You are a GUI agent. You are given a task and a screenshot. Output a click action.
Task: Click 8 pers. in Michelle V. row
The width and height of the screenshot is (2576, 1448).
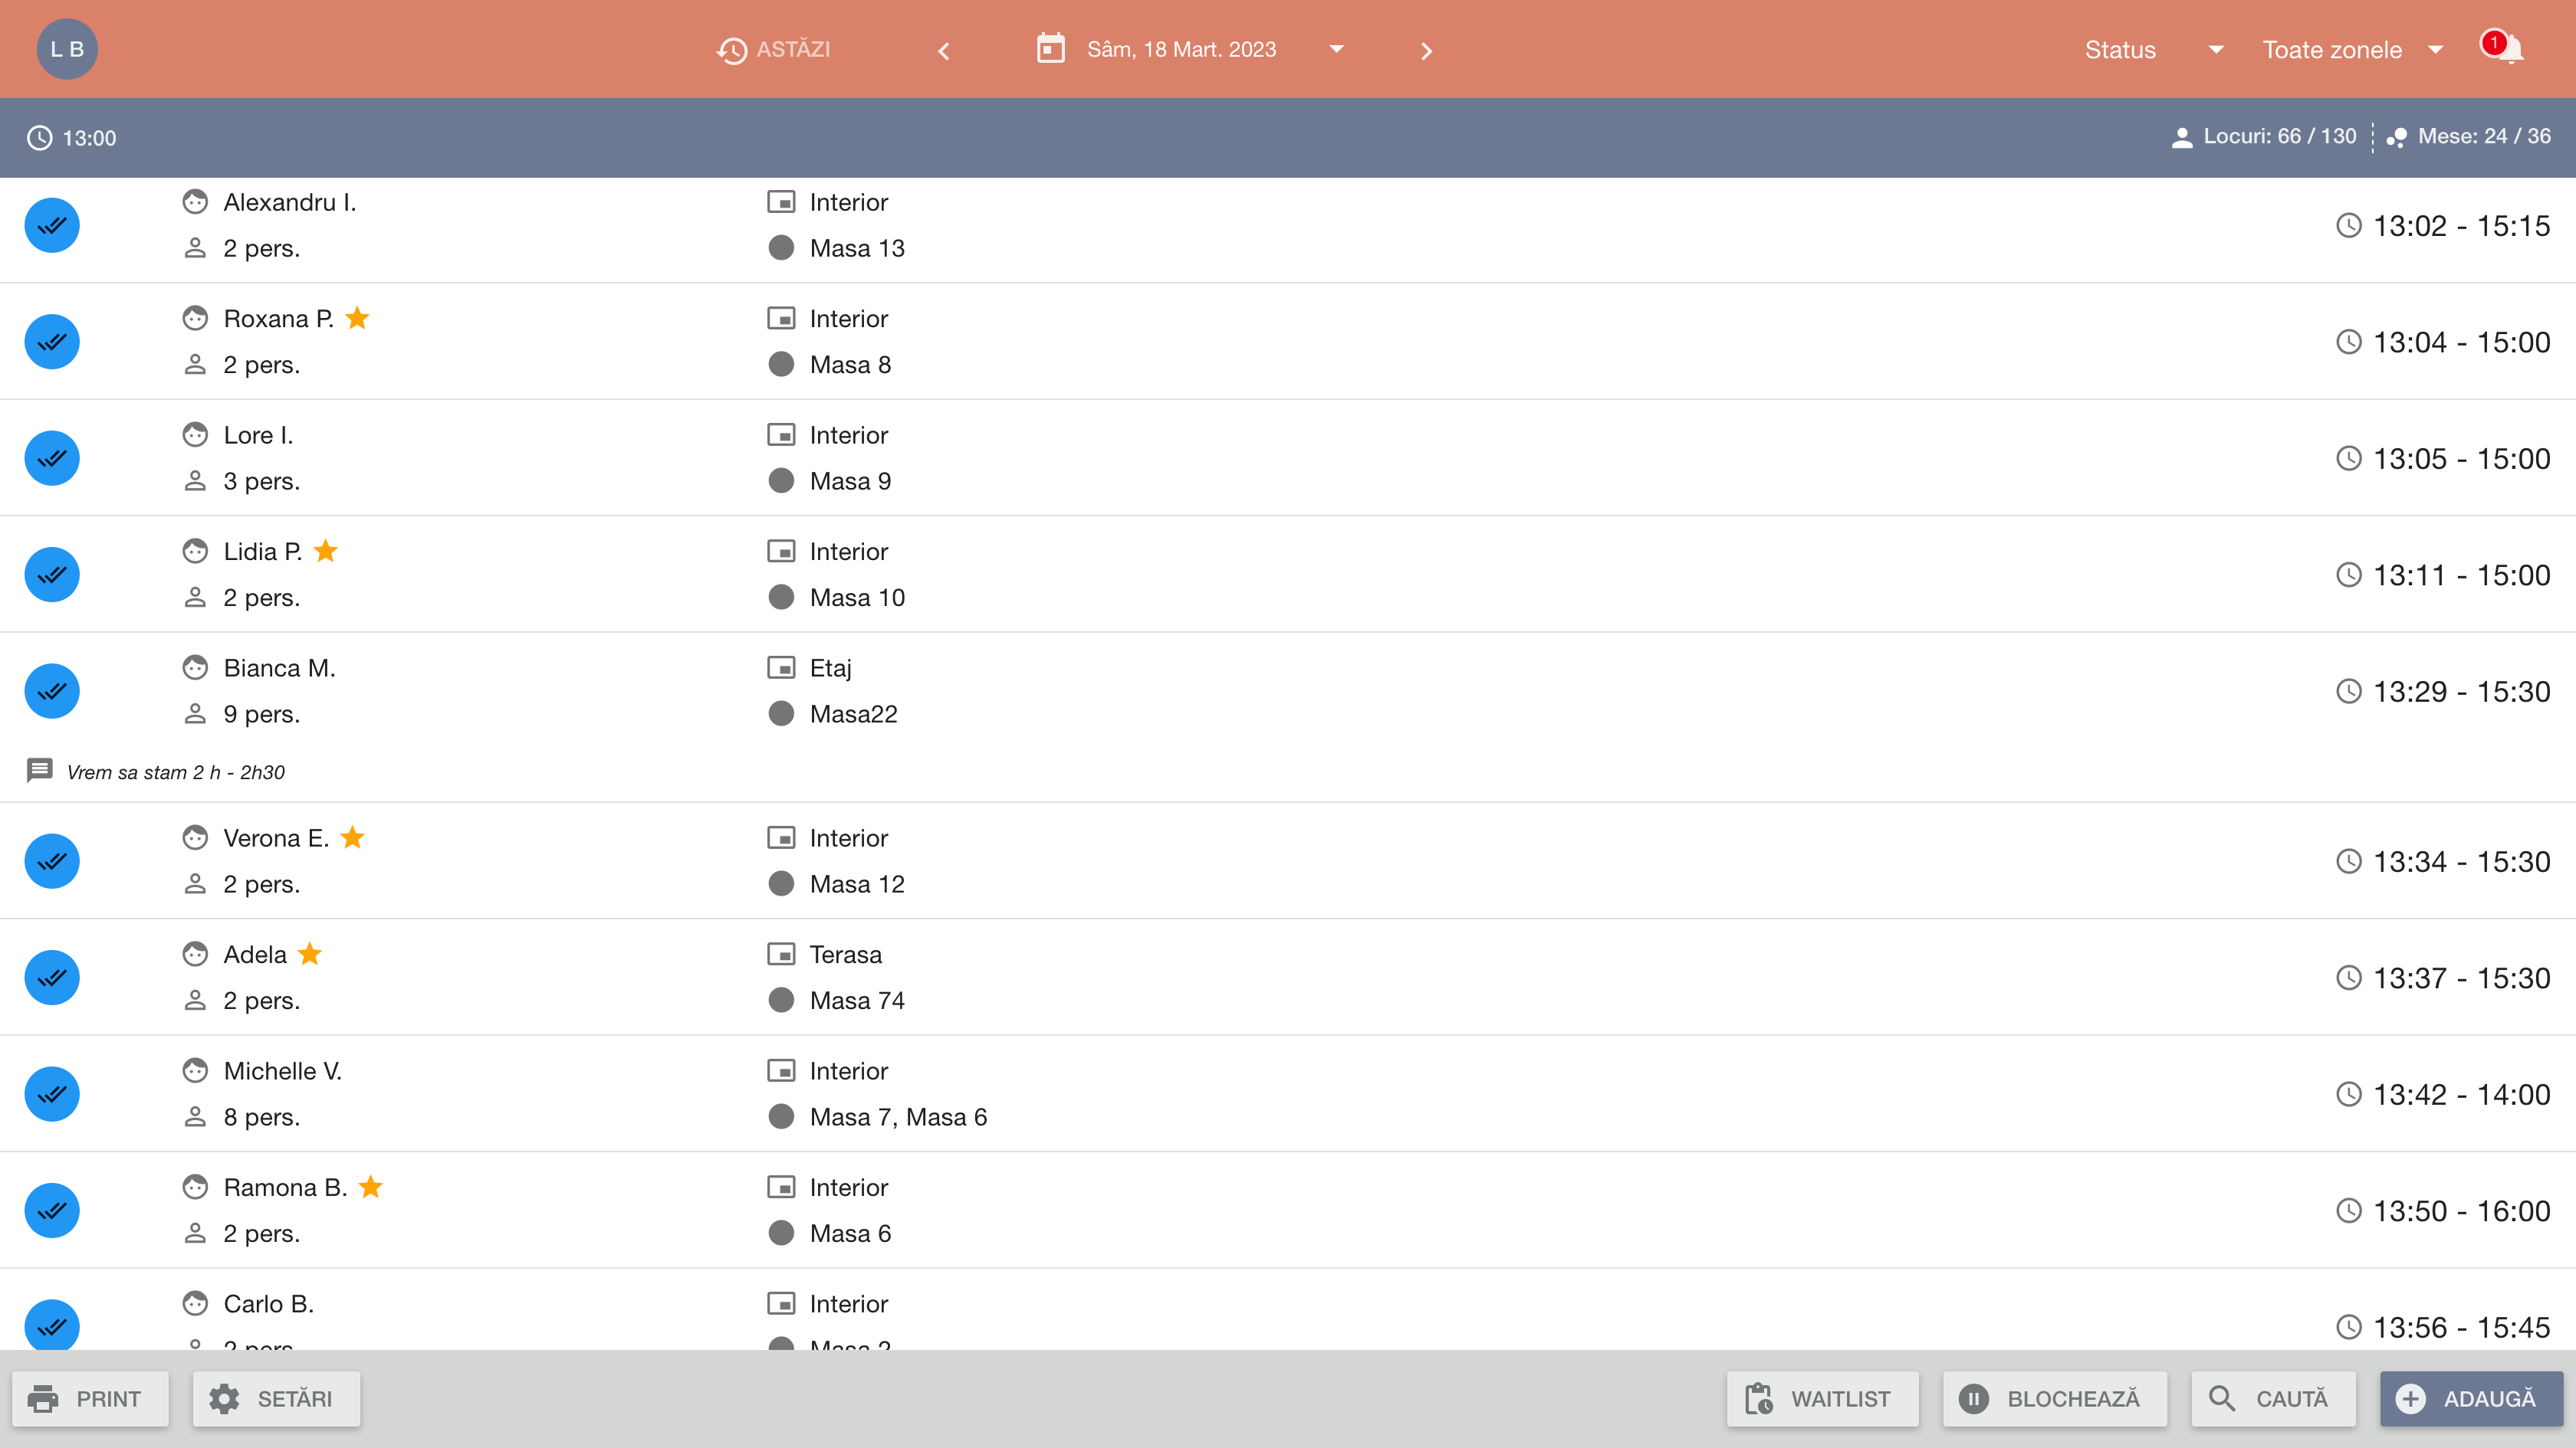[x=261, y=1116]
